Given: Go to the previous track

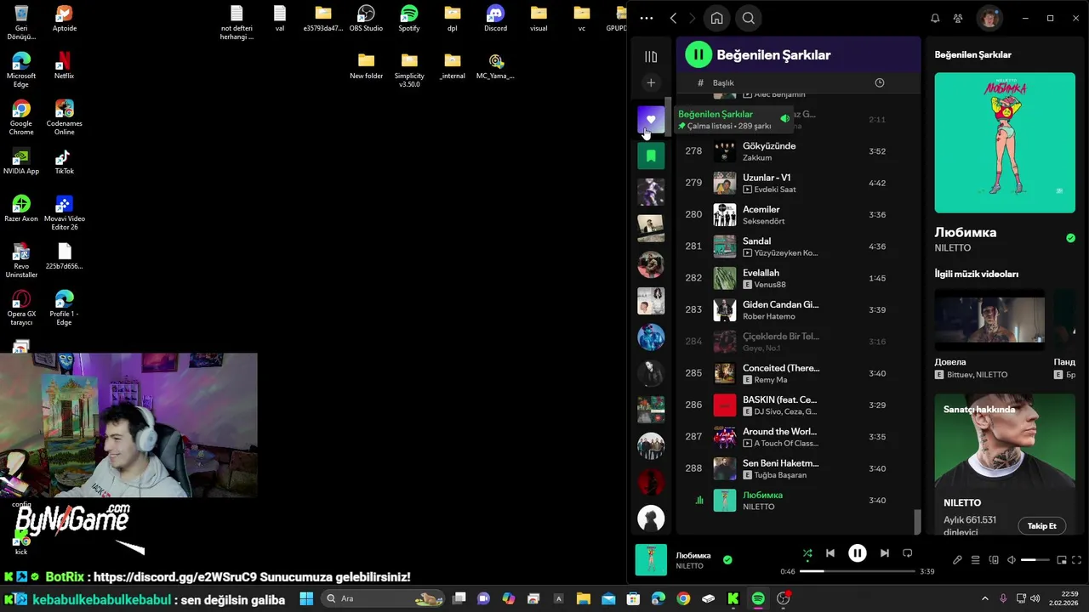Looking at the screenshot, I should (830, 553).
